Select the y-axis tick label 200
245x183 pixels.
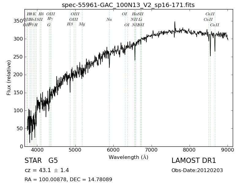pos(18,75)
